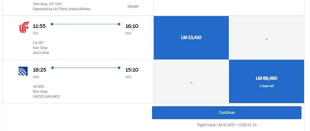The image size is (310, 131).
Task: Click the AIR CHINA carrier name
Action: 41,53
